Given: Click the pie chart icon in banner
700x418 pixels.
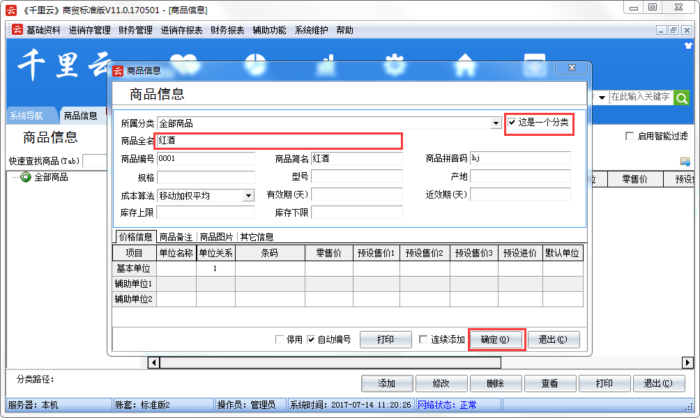Looking at the screenshot, I should [x=256, y=63].
